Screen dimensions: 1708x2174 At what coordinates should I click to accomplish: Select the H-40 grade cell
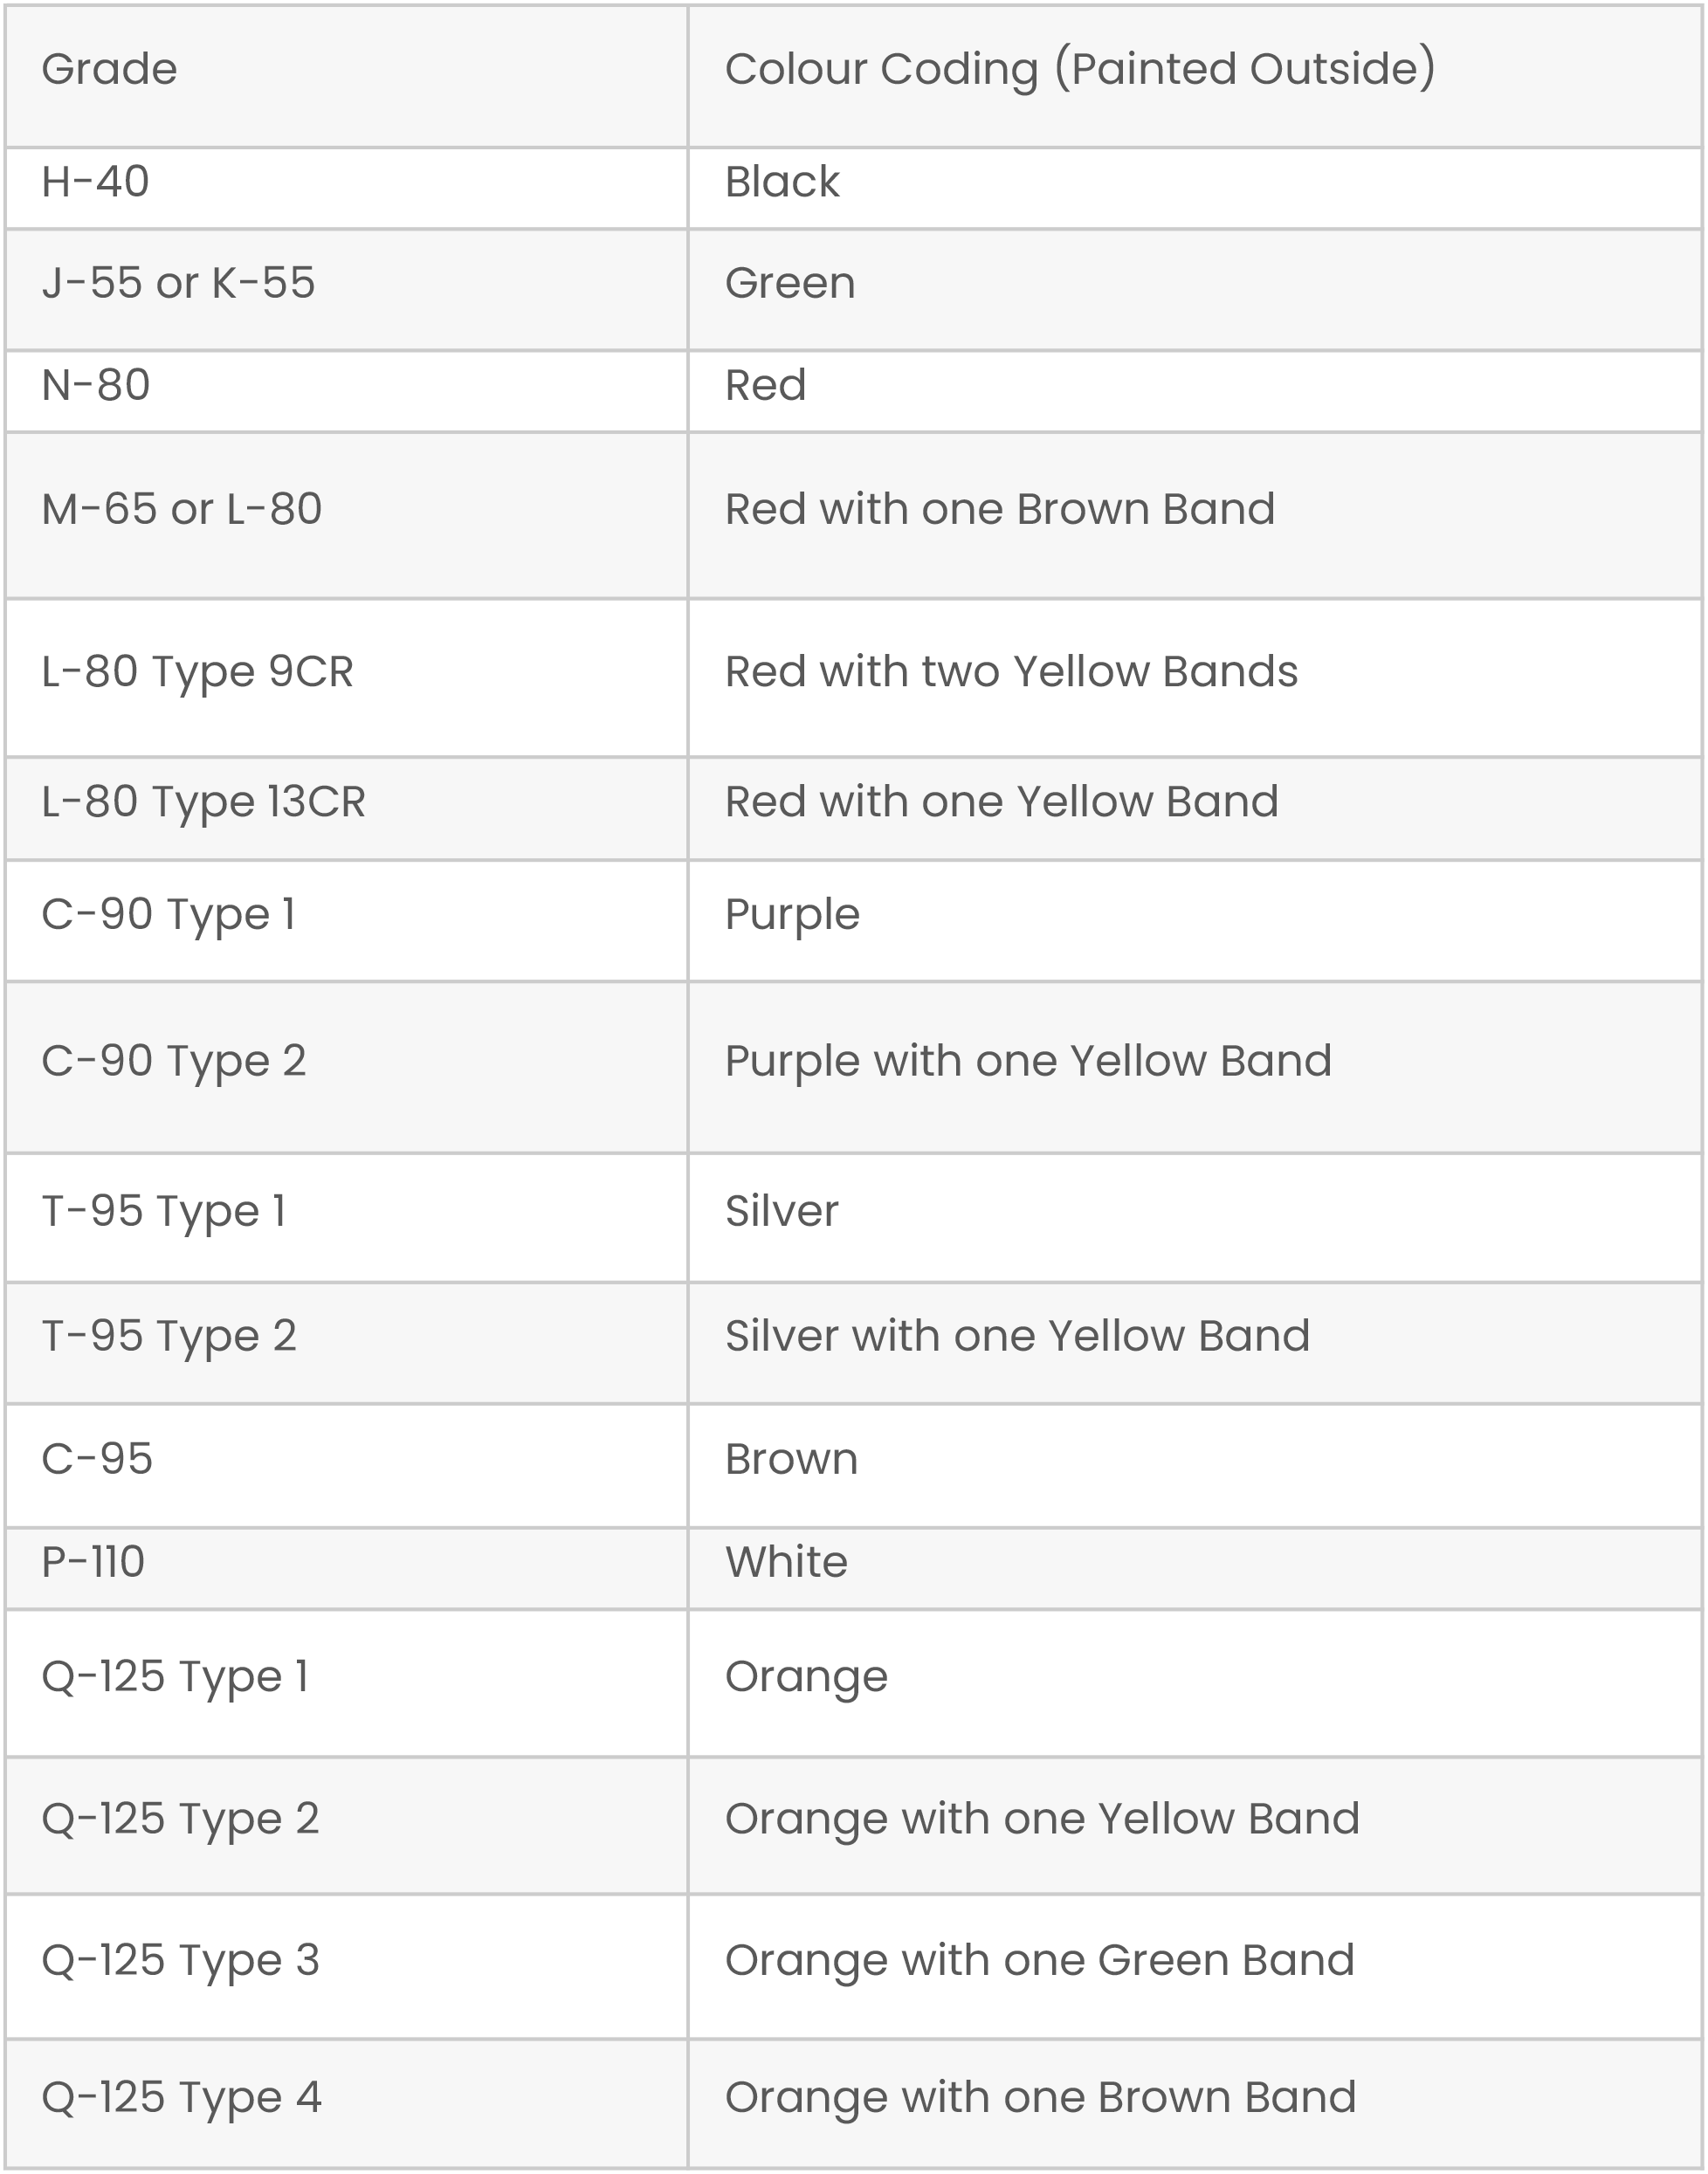click(x=96, y=182)
